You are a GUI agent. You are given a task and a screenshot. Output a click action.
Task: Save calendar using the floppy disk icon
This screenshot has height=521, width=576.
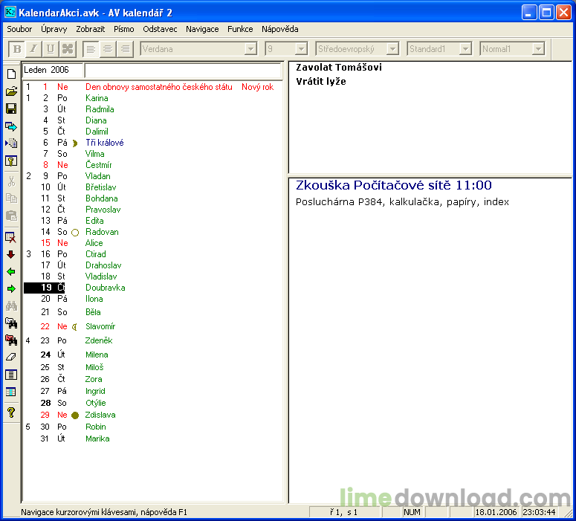coord(11,109)
